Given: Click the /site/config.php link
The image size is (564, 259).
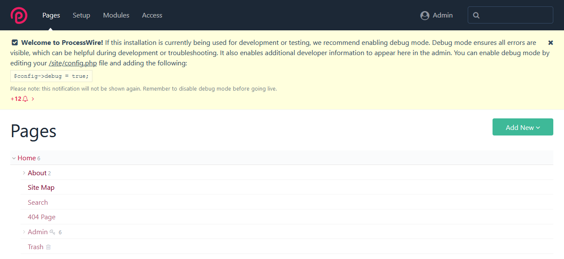Looking at the screenshot, I should [73, 63].
